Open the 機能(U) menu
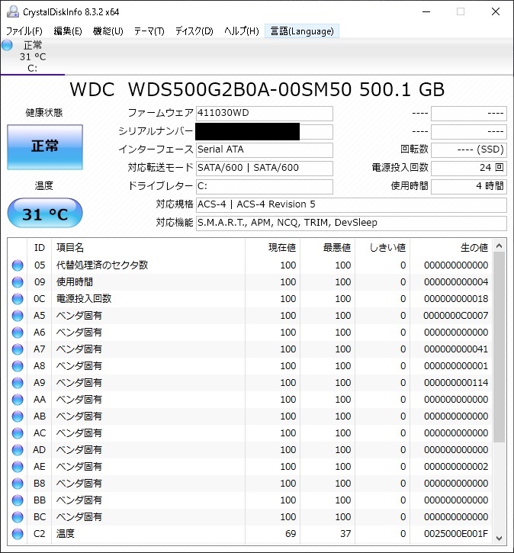Screen dimensions: 514x553 pos(108,31)
